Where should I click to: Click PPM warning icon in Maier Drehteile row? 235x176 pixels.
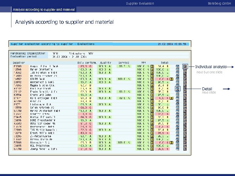click(152, 69)
